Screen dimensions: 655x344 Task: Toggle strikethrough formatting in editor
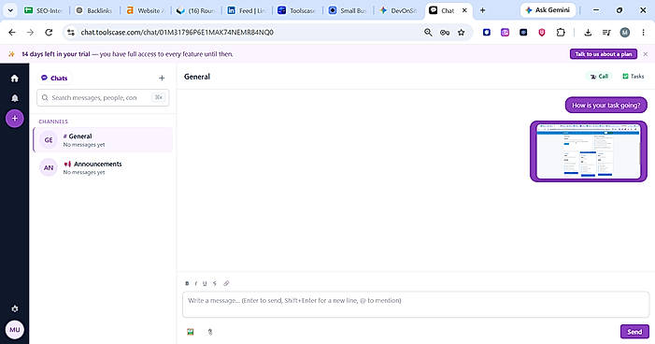point(214,283)
